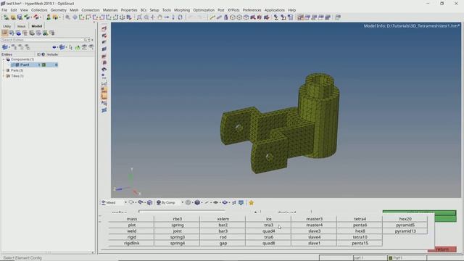
Task: Choose the hex8 element config
Action: point(360,231)
